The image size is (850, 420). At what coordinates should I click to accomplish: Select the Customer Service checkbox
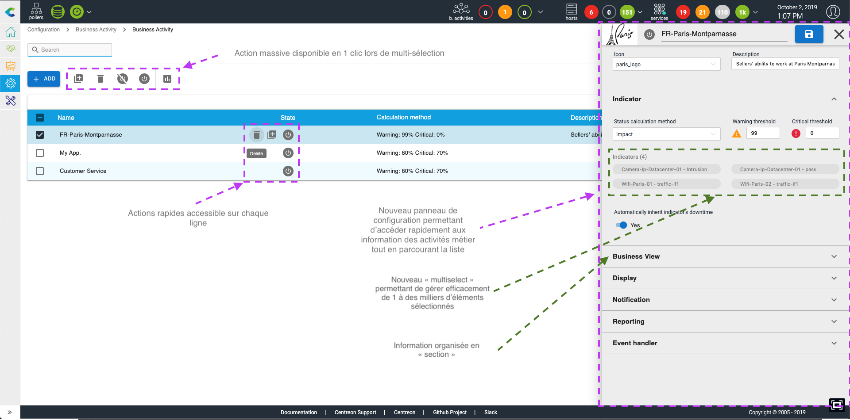[x=40, y=171]
